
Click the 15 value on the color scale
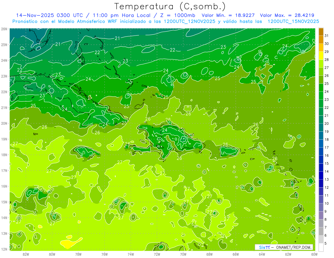(327, 164)
